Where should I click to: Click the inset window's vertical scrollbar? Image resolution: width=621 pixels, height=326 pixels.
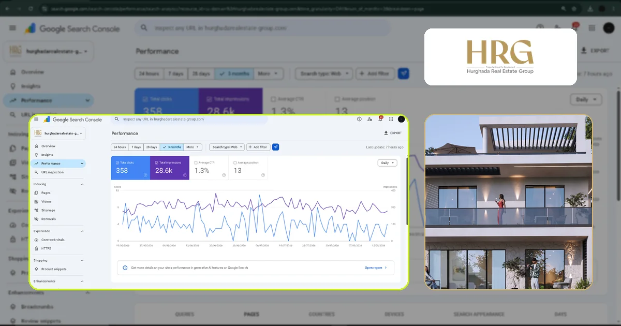(407, 190)
